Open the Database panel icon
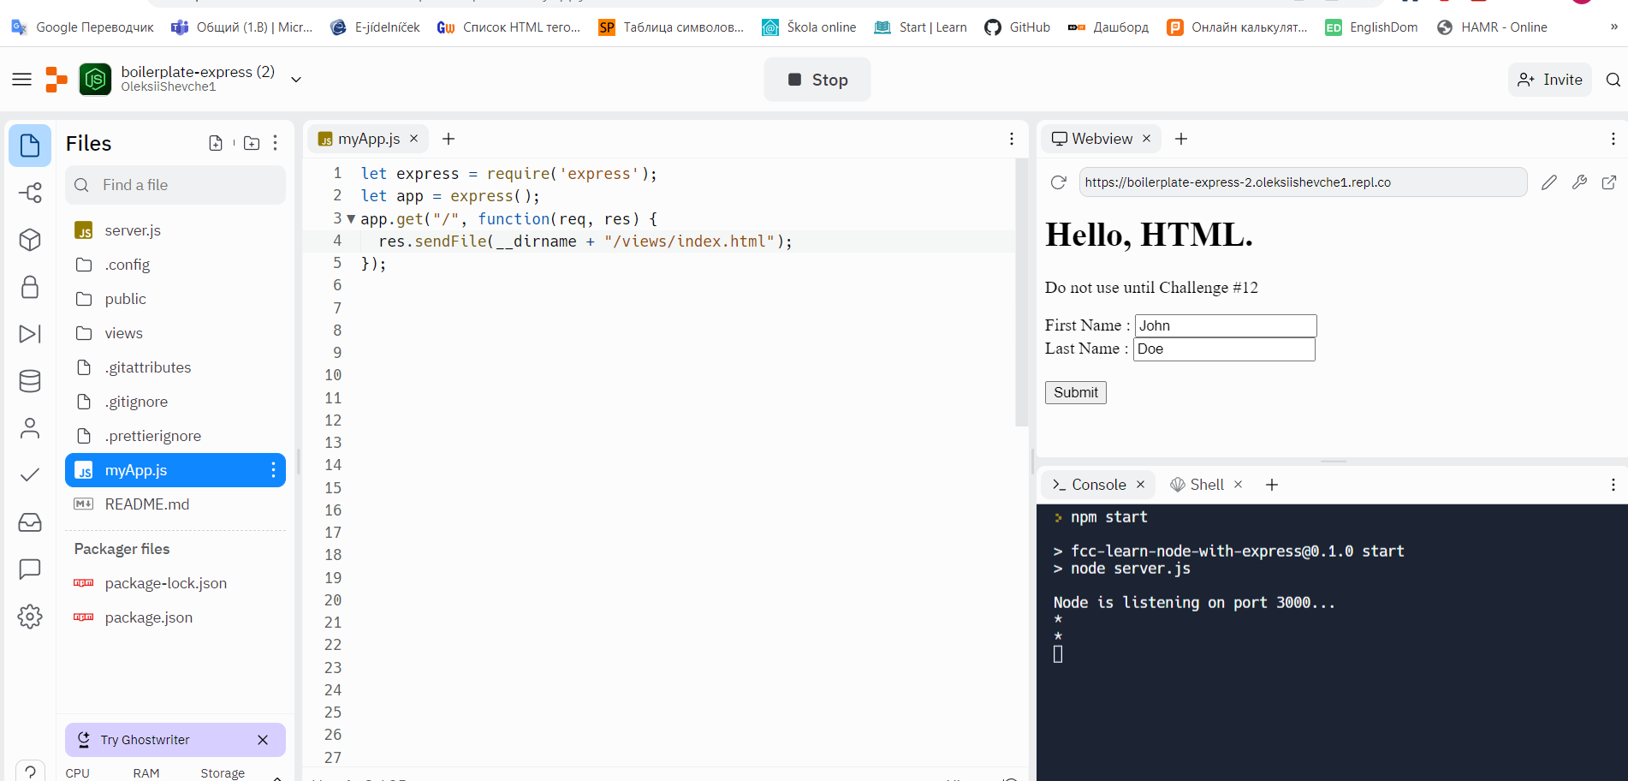 pyautogui.click(x=30, y=381)
